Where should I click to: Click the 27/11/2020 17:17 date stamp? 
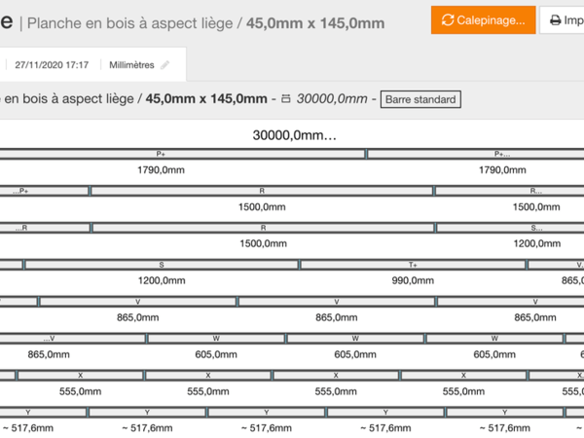[52, 65]
